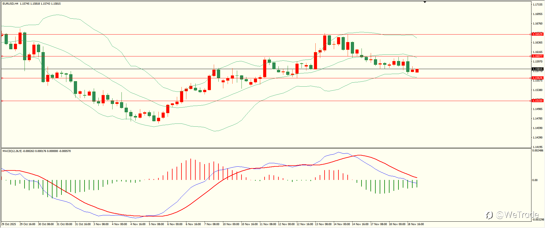Click the red 1.15626 price level label
Screen dimensions: 545x228
click(x=537, y=78)
